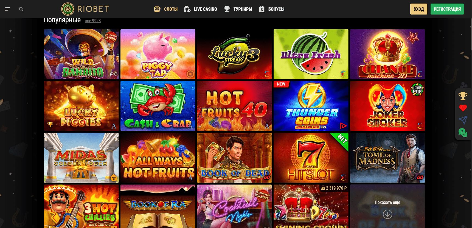Click the Riobet logo

pyautogui.click(x=85, y=9)
